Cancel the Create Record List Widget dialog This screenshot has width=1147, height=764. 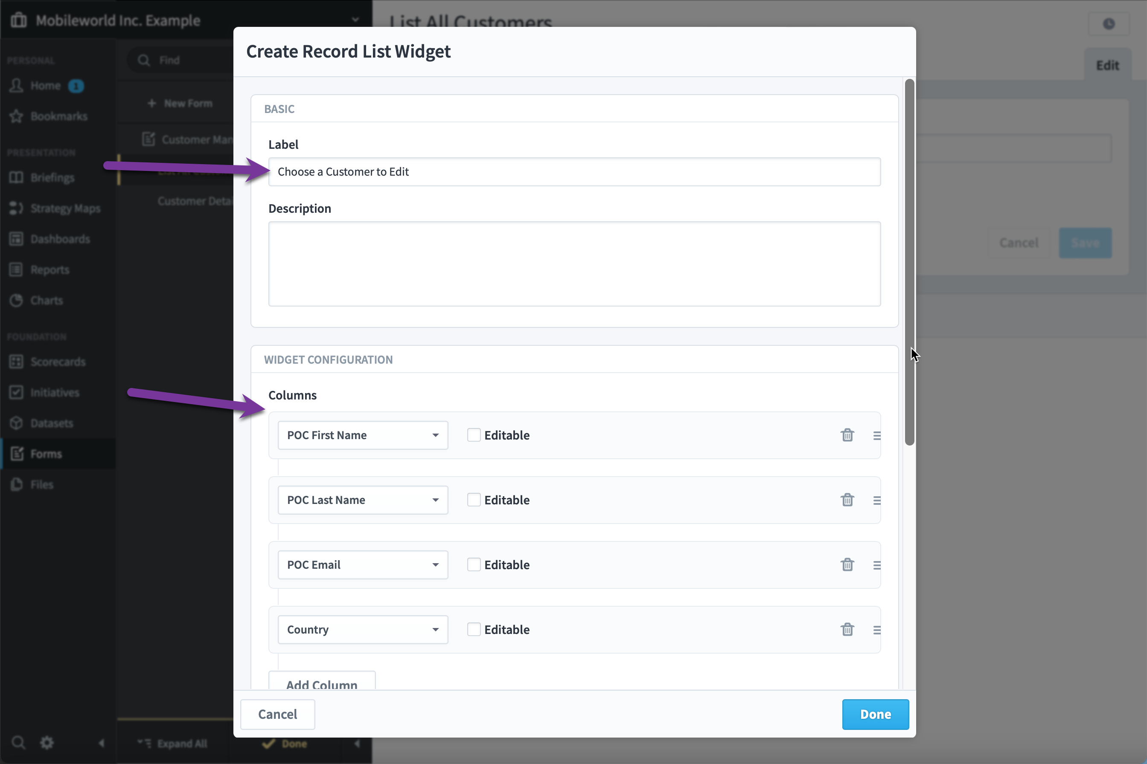tap(277, 714)
